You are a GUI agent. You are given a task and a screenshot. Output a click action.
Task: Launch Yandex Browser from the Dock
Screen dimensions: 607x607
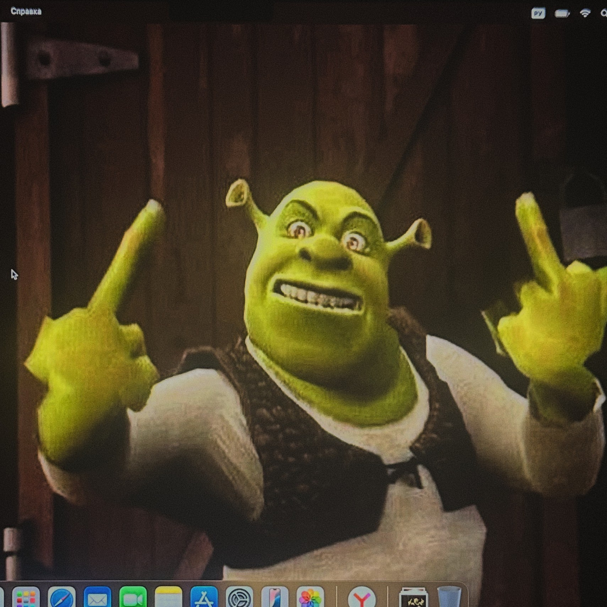(362, 598)
